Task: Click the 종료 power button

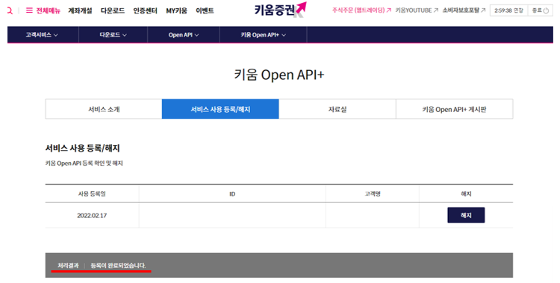Action: [x=541, y=10]
